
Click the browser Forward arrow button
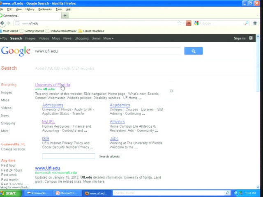(9, 23)
